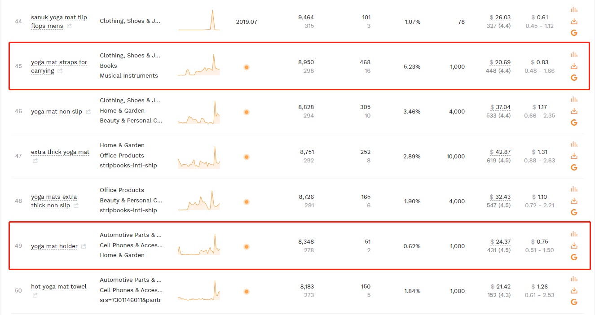The image size is (595, 315).
Task: Open chart icon for yoga mat straps row
Action: pyautogui.click(x=574, y=55)
